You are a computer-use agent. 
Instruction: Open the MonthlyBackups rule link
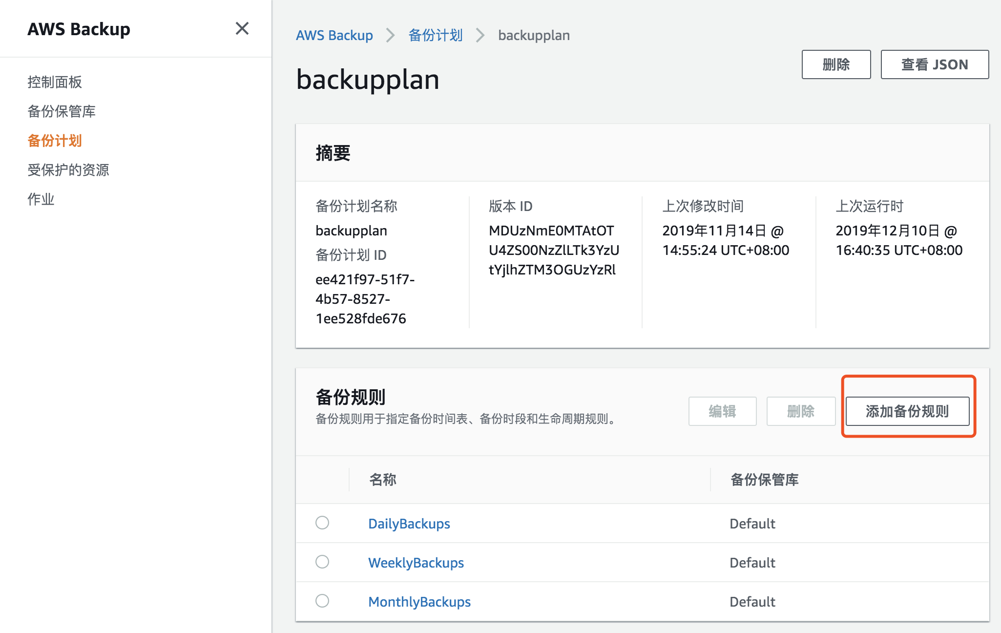coord(419,602)
